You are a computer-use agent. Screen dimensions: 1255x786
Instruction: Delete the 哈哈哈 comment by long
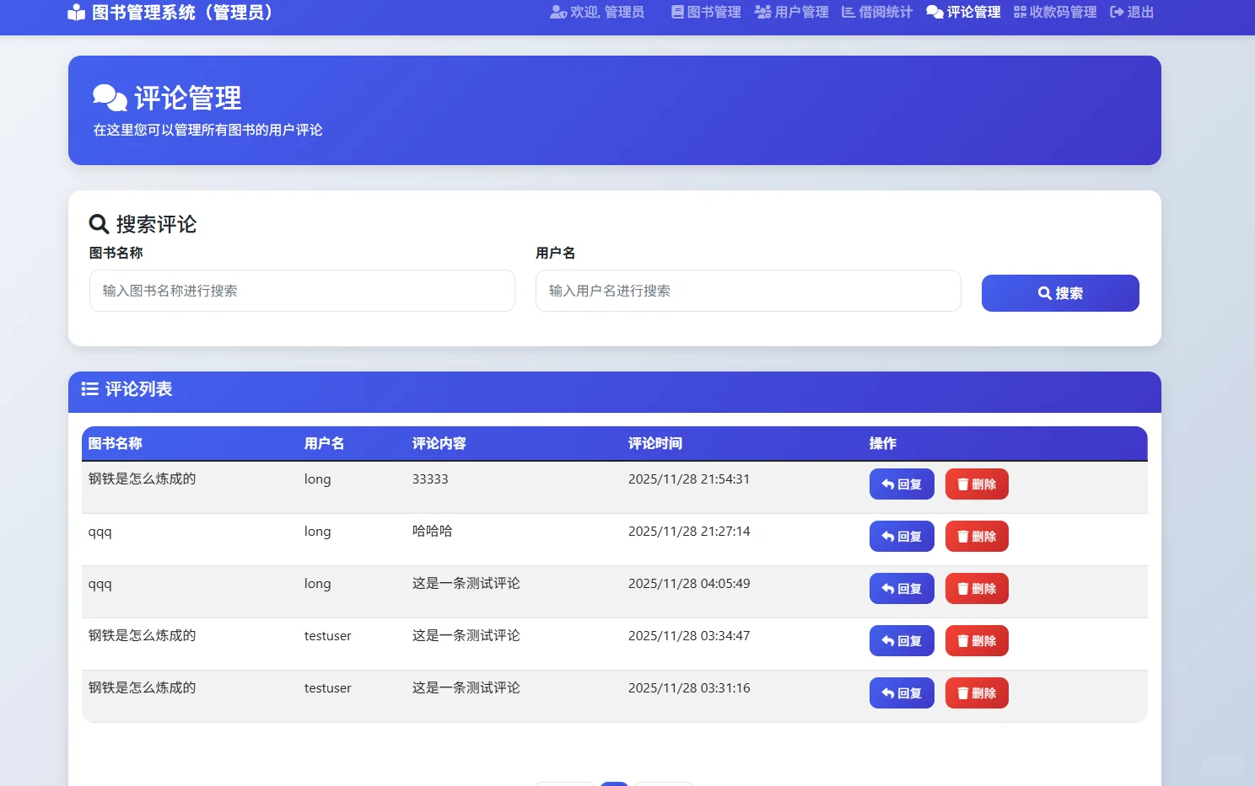[976, 536]
